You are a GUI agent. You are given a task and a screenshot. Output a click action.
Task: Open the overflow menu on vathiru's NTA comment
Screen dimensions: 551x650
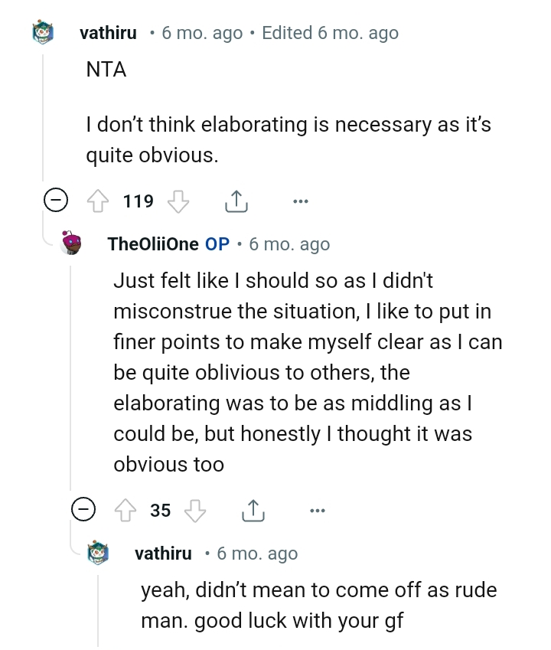pos(300,201)
